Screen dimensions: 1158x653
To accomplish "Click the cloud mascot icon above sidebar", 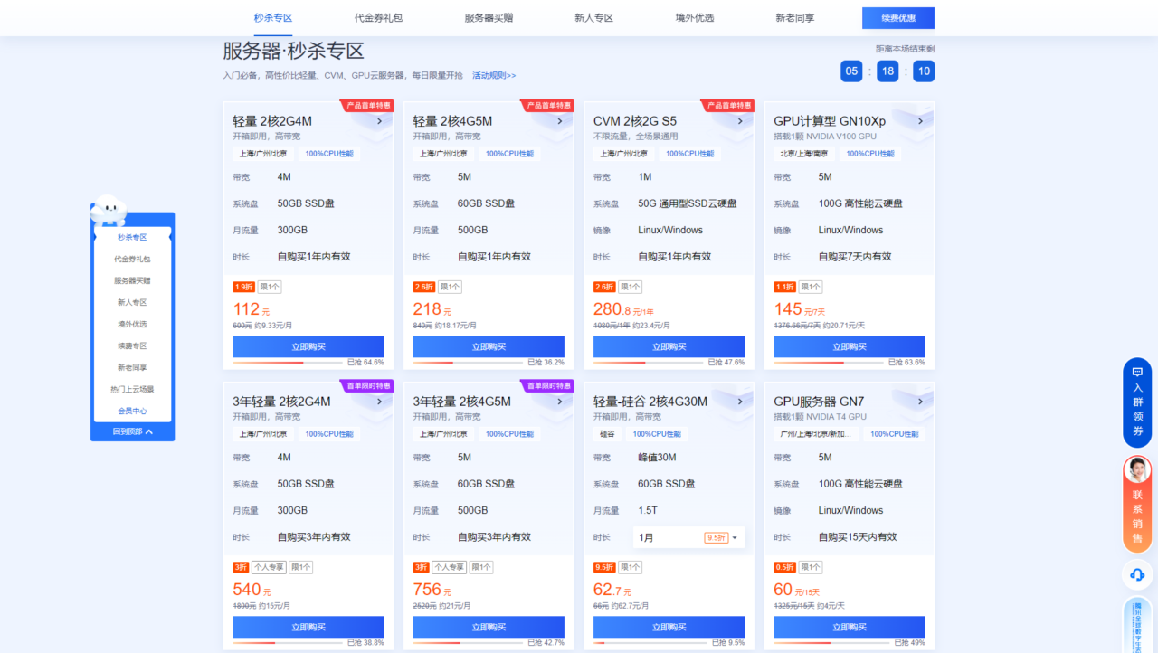I will click(108, 210).
